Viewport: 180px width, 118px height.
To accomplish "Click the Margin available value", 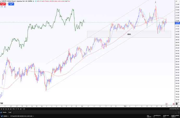I will (x=173, y=117).
